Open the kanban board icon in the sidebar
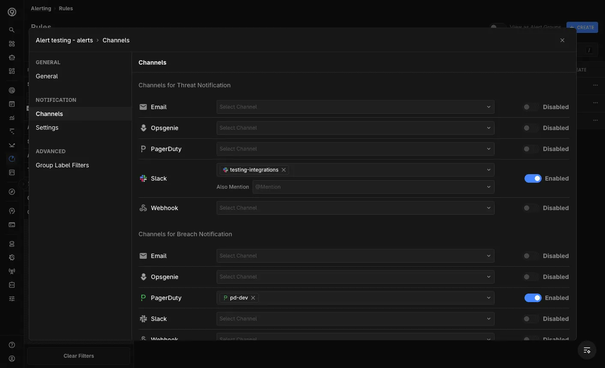 12,172
